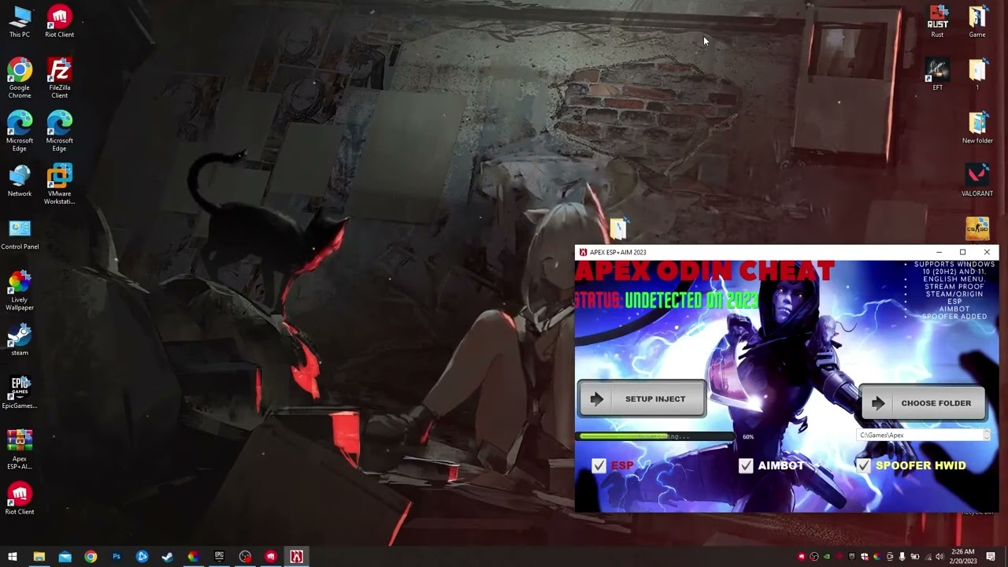Open volume control in system tray

point(940,557)
